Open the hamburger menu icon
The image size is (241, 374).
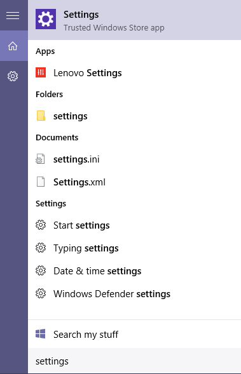(13, 15)
